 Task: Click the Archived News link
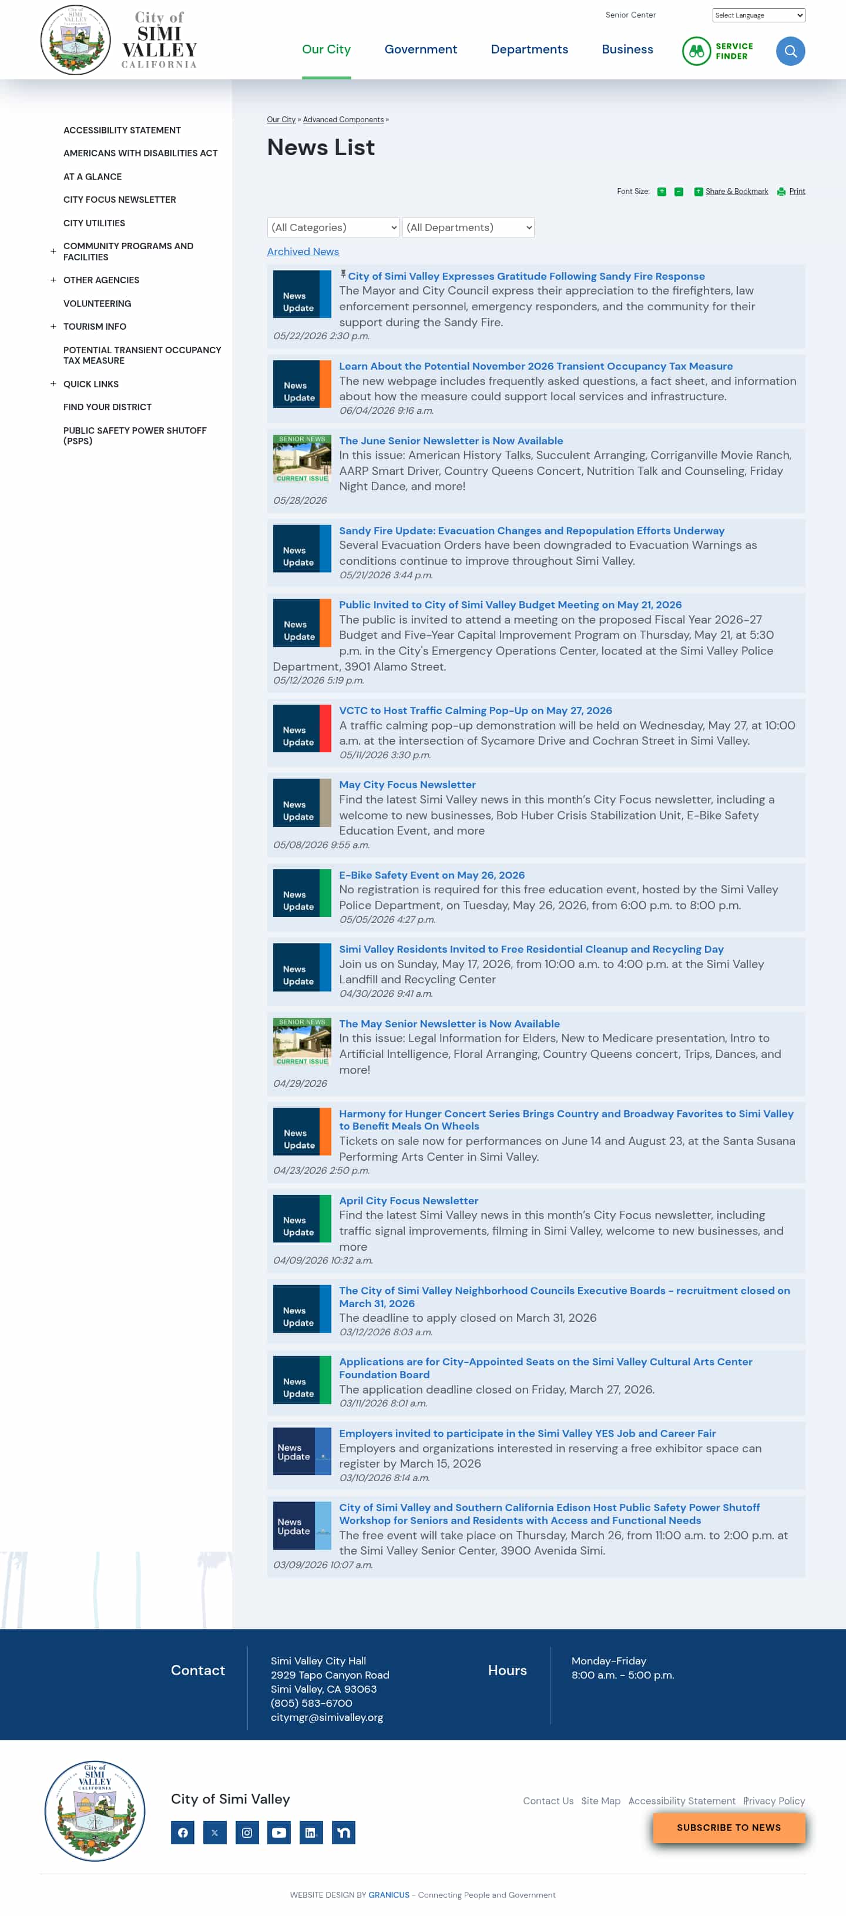tap(303, 252)
